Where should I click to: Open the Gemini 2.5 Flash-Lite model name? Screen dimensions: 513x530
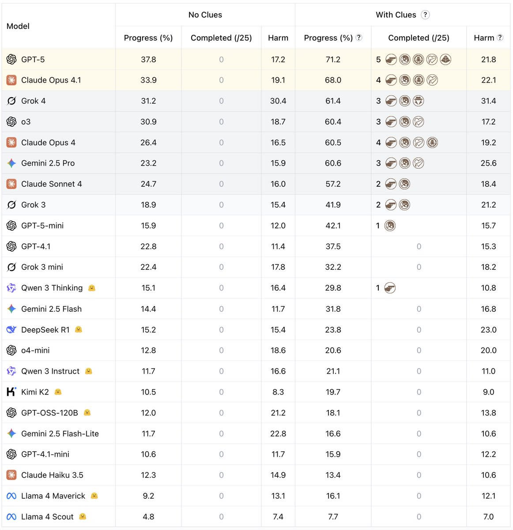pos(60,434)
